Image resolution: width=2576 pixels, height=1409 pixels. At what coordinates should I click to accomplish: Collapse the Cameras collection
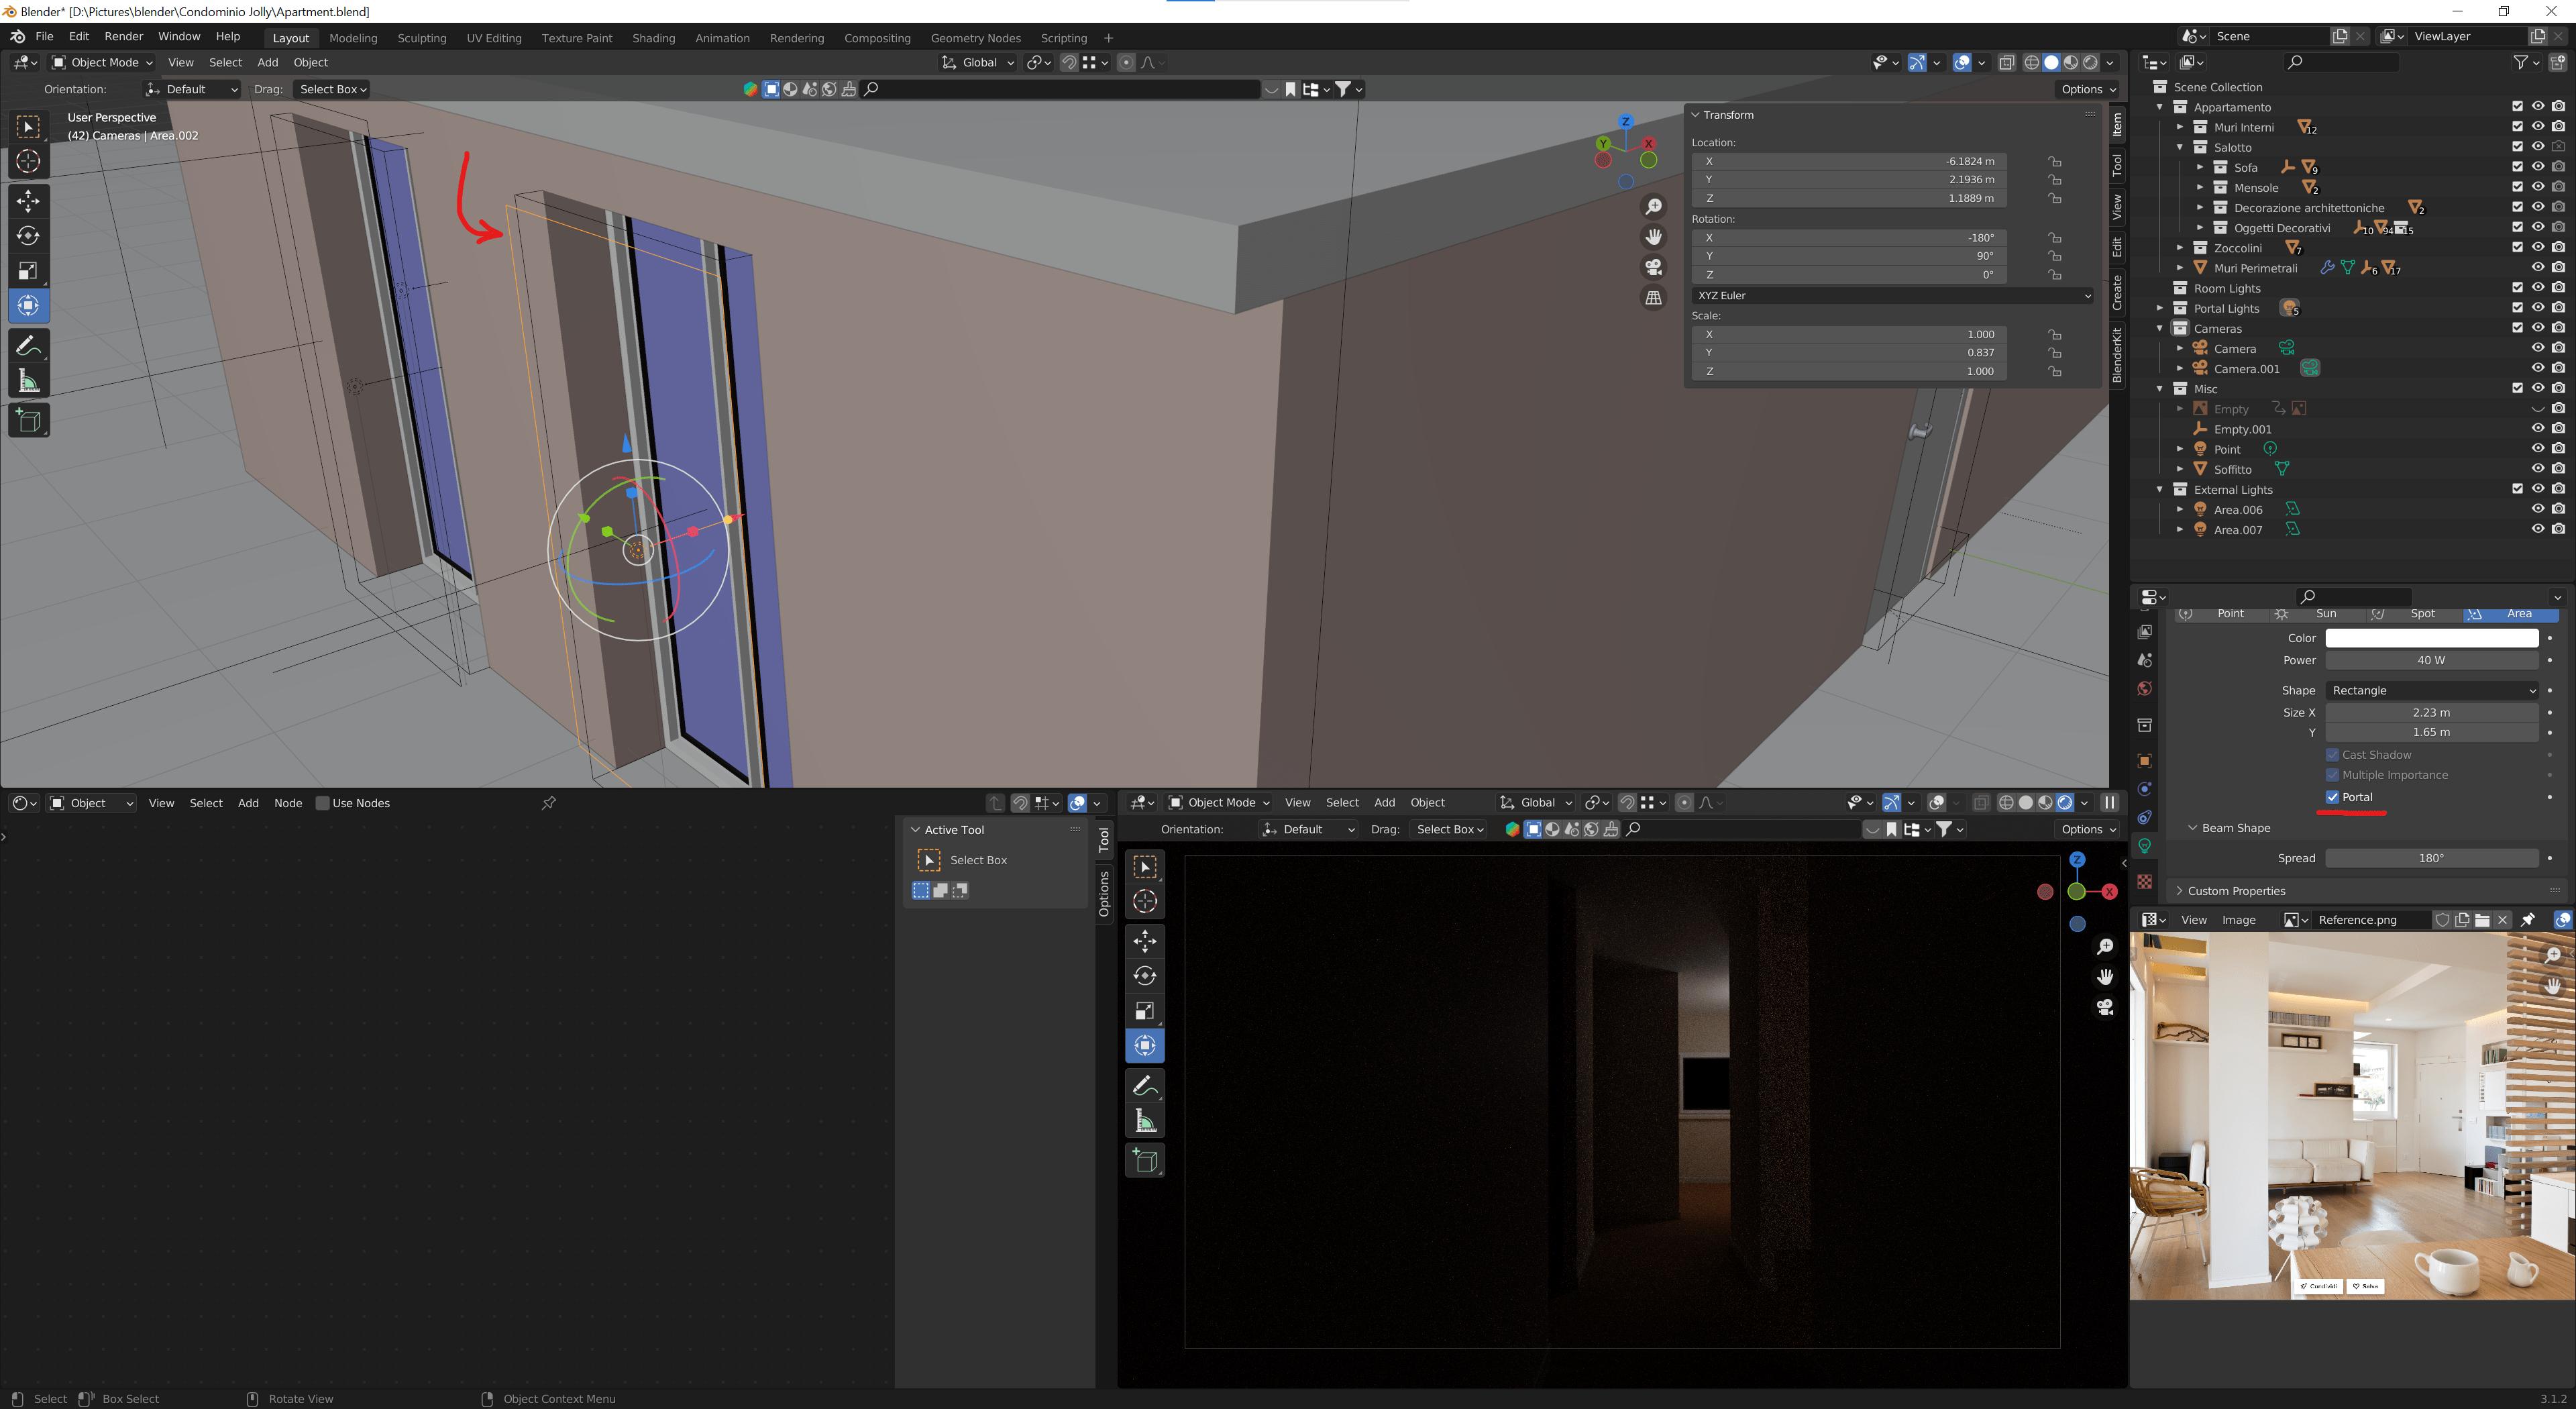[x=2160, y=328]
